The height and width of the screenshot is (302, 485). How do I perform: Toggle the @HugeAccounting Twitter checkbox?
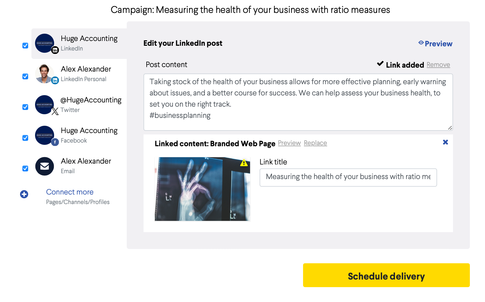[25, 107]
